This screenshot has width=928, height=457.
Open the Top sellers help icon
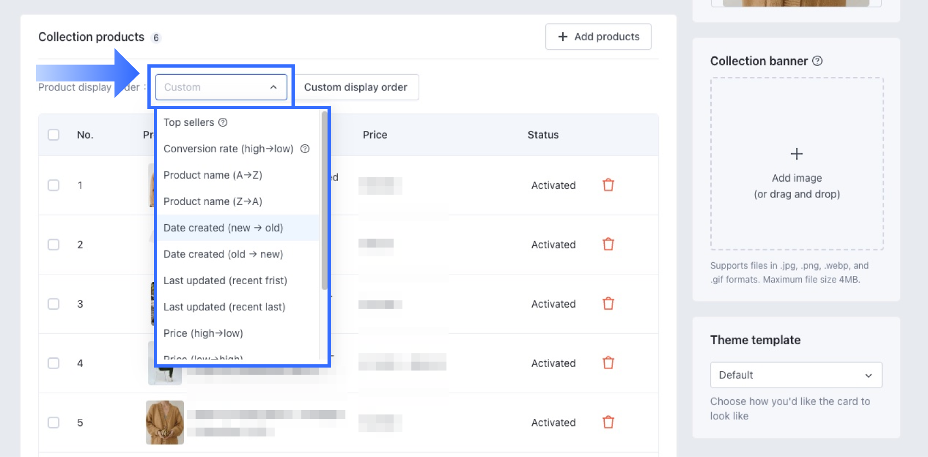pos(223,122)
